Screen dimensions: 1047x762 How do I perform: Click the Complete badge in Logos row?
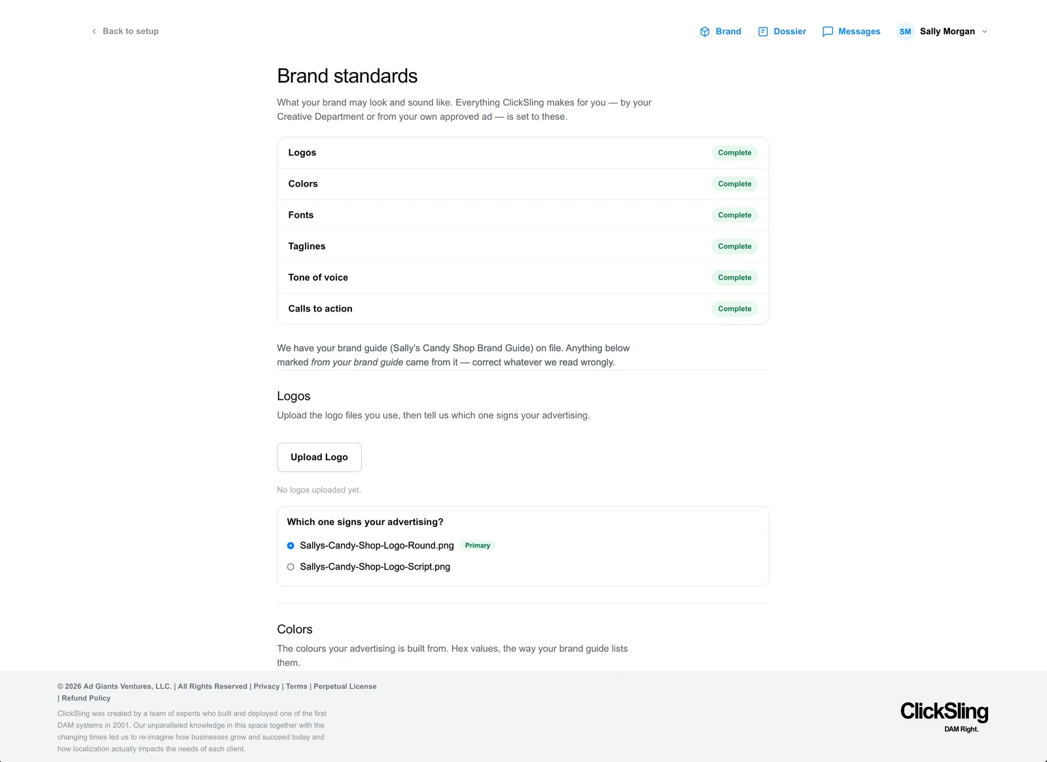(735, 153)
